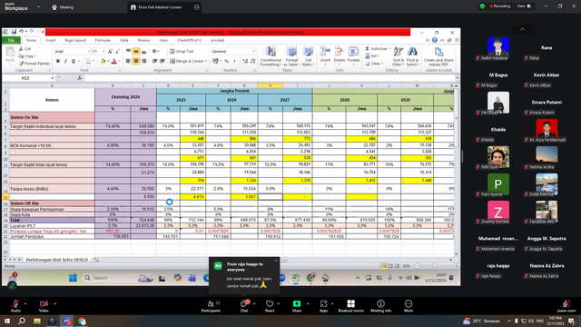
Task: Expand share options arrow beside Share
Action: pyautogui.click(x=308, y=303)
